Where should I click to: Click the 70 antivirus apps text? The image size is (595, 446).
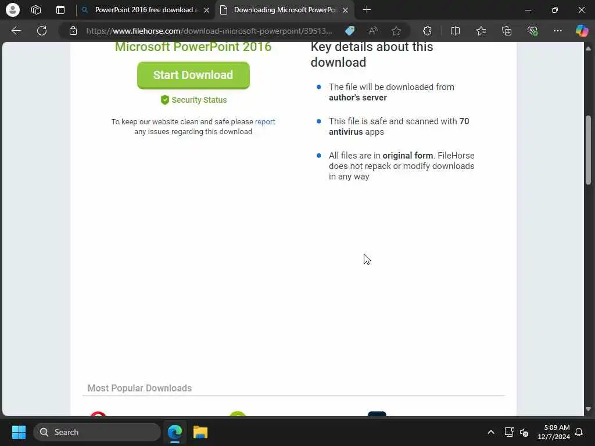(399, 126)
